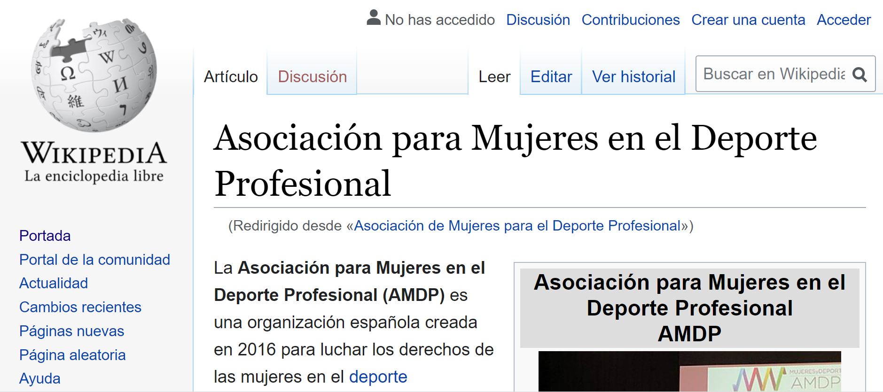Open the Editar tab
The height and width of the screenshot is (392, 883).
coord(551,77)
